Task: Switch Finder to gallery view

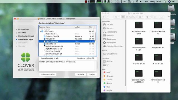Action: 134,17
